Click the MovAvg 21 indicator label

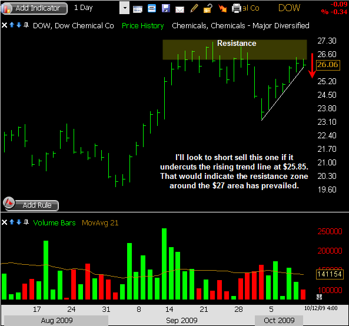coord(100,223)
